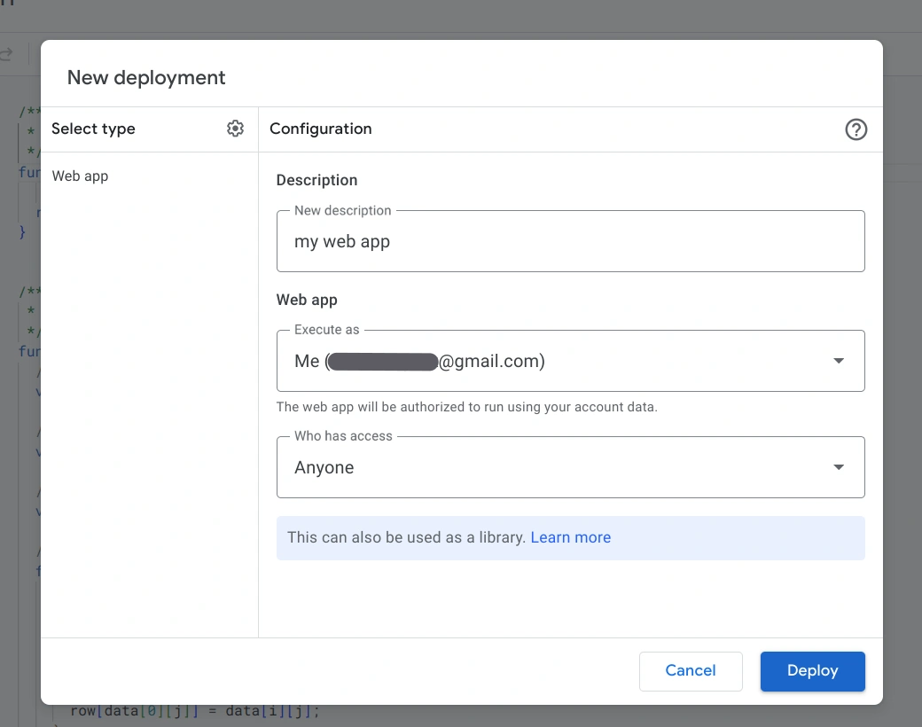The image size is (922, 727).
Task: Click the New deployment dialog title
Action: pos(146,77)
